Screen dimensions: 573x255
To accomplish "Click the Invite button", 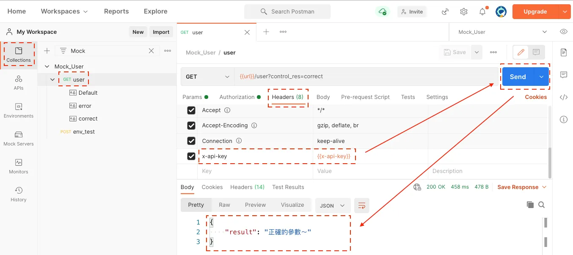I will (x=412, y=12).
